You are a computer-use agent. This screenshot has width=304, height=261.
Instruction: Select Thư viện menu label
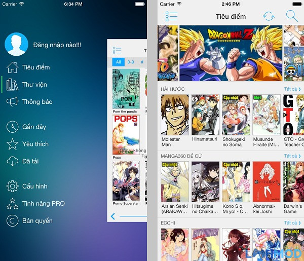click(x=34, y=85)
